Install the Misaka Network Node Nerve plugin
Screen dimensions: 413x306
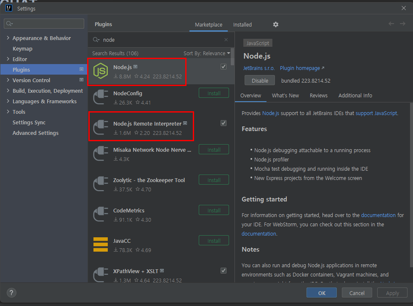214,150
